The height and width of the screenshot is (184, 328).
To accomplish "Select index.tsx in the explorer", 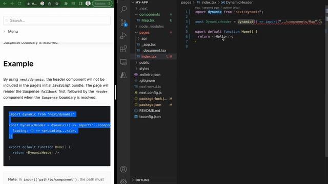I will (149, 57).
